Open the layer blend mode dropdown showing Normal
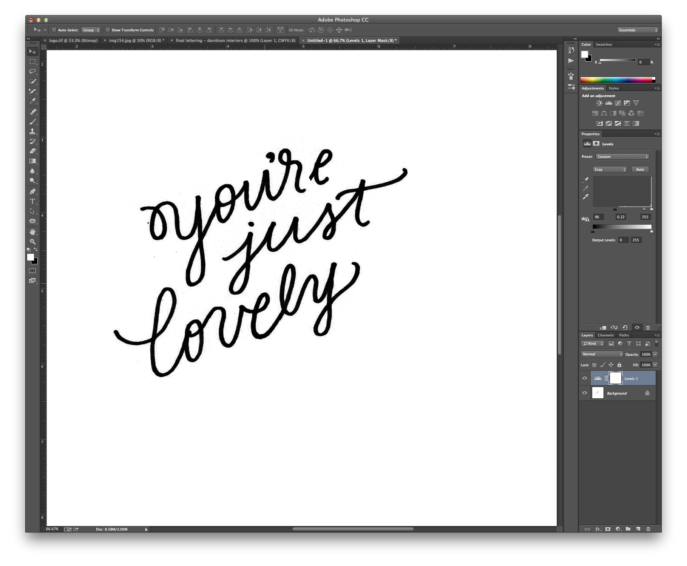 click(601, 354)
